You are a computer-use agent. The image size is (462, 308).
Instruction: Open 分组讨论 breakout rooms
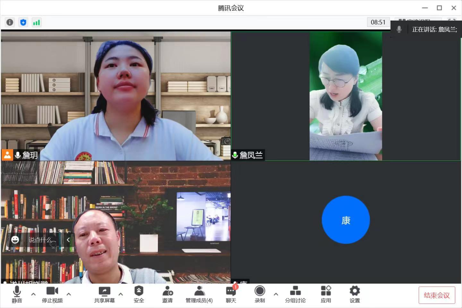tap(295, 294)
